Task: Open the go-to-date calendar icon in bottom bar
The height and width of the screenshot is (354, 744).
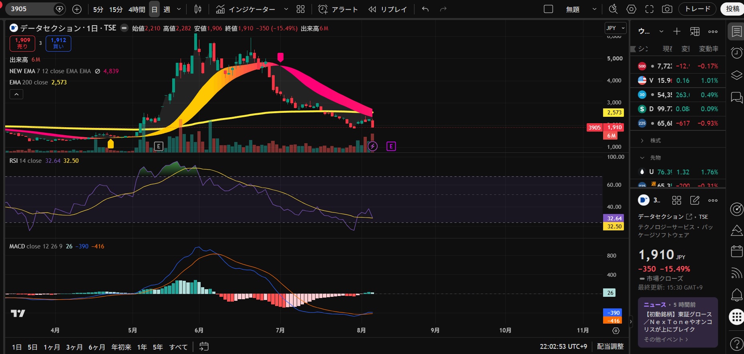Action: [x=204, y=346]
